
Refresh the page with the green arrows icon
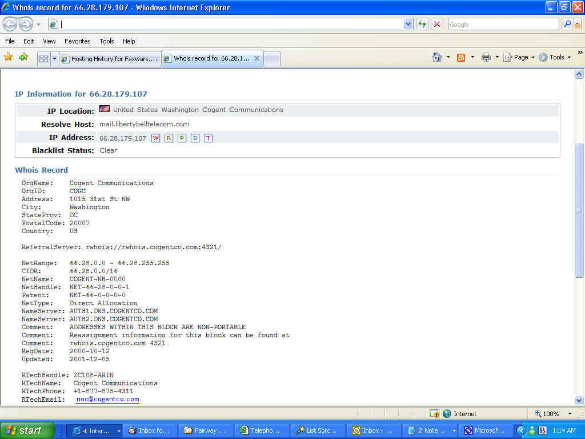pos(422,24)
